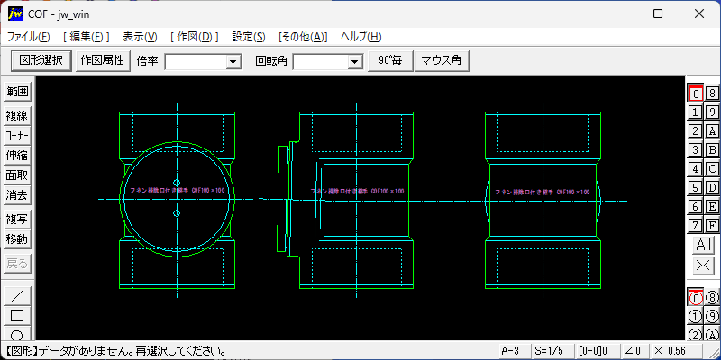Open the 倍率 scale dropdown
Screen dimensions: 721x360
pos(233,61)
